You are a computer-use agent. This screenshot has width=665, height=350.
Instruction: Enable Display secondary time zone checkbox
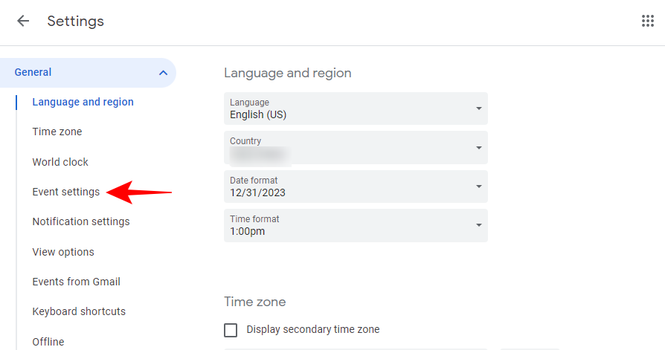(x=231, y=330)
